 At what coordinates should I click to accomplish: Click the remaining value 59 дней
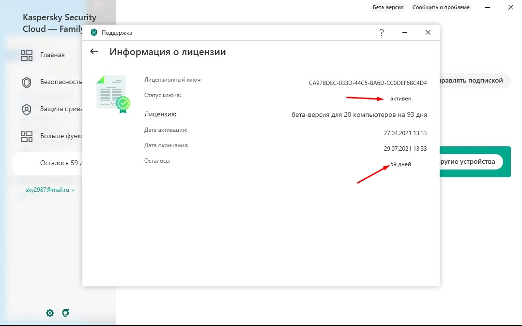[400, 164]
